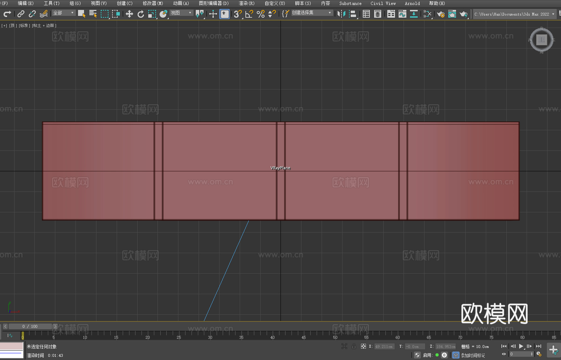Open the Civil View menu
Viewport: 561px width, 360px height.
click(383, 3)
